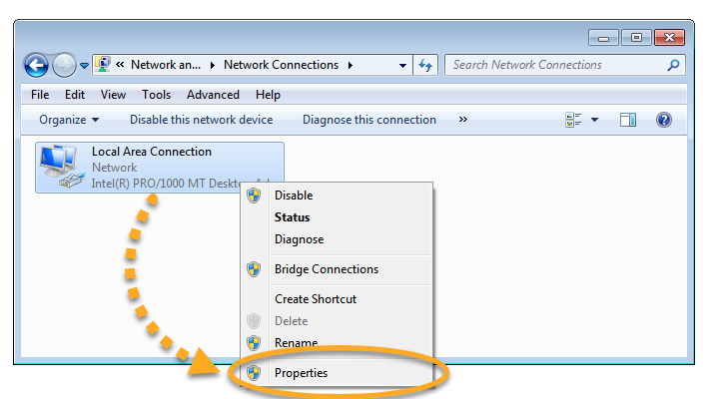The image size is (717, 399).
Task: Toggle the preview pane icon
Action: pos(628,120)
